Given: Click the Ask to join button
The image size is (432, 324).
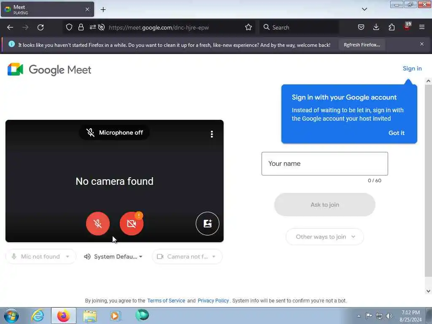Looking at the screenshot, I should 324,205.
